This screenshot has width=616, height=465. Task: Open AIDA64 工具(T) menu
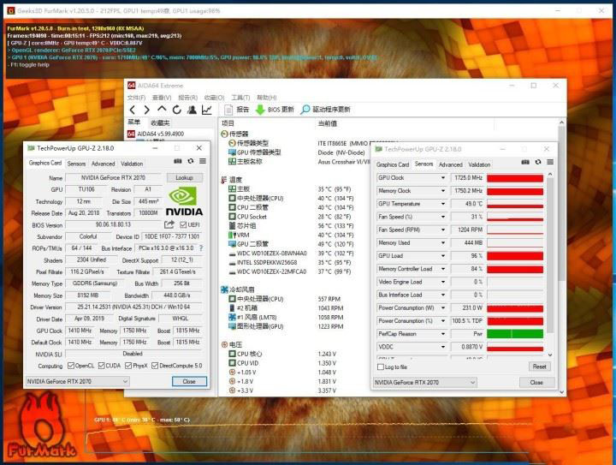click(x=240, y=98)
